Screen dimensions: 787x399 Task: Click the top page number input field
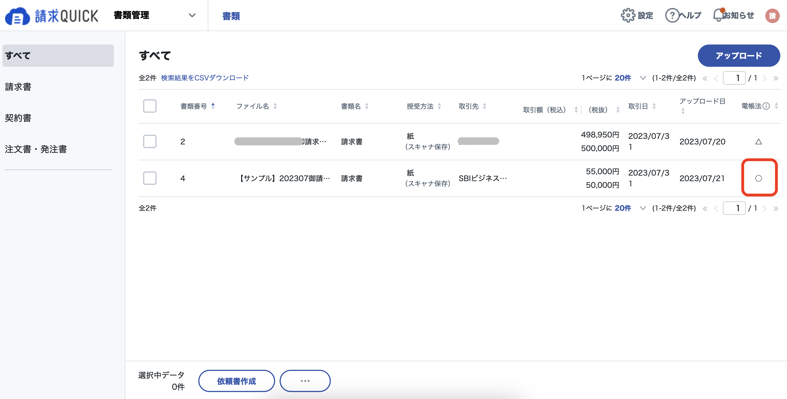click(x=734, y=78)
